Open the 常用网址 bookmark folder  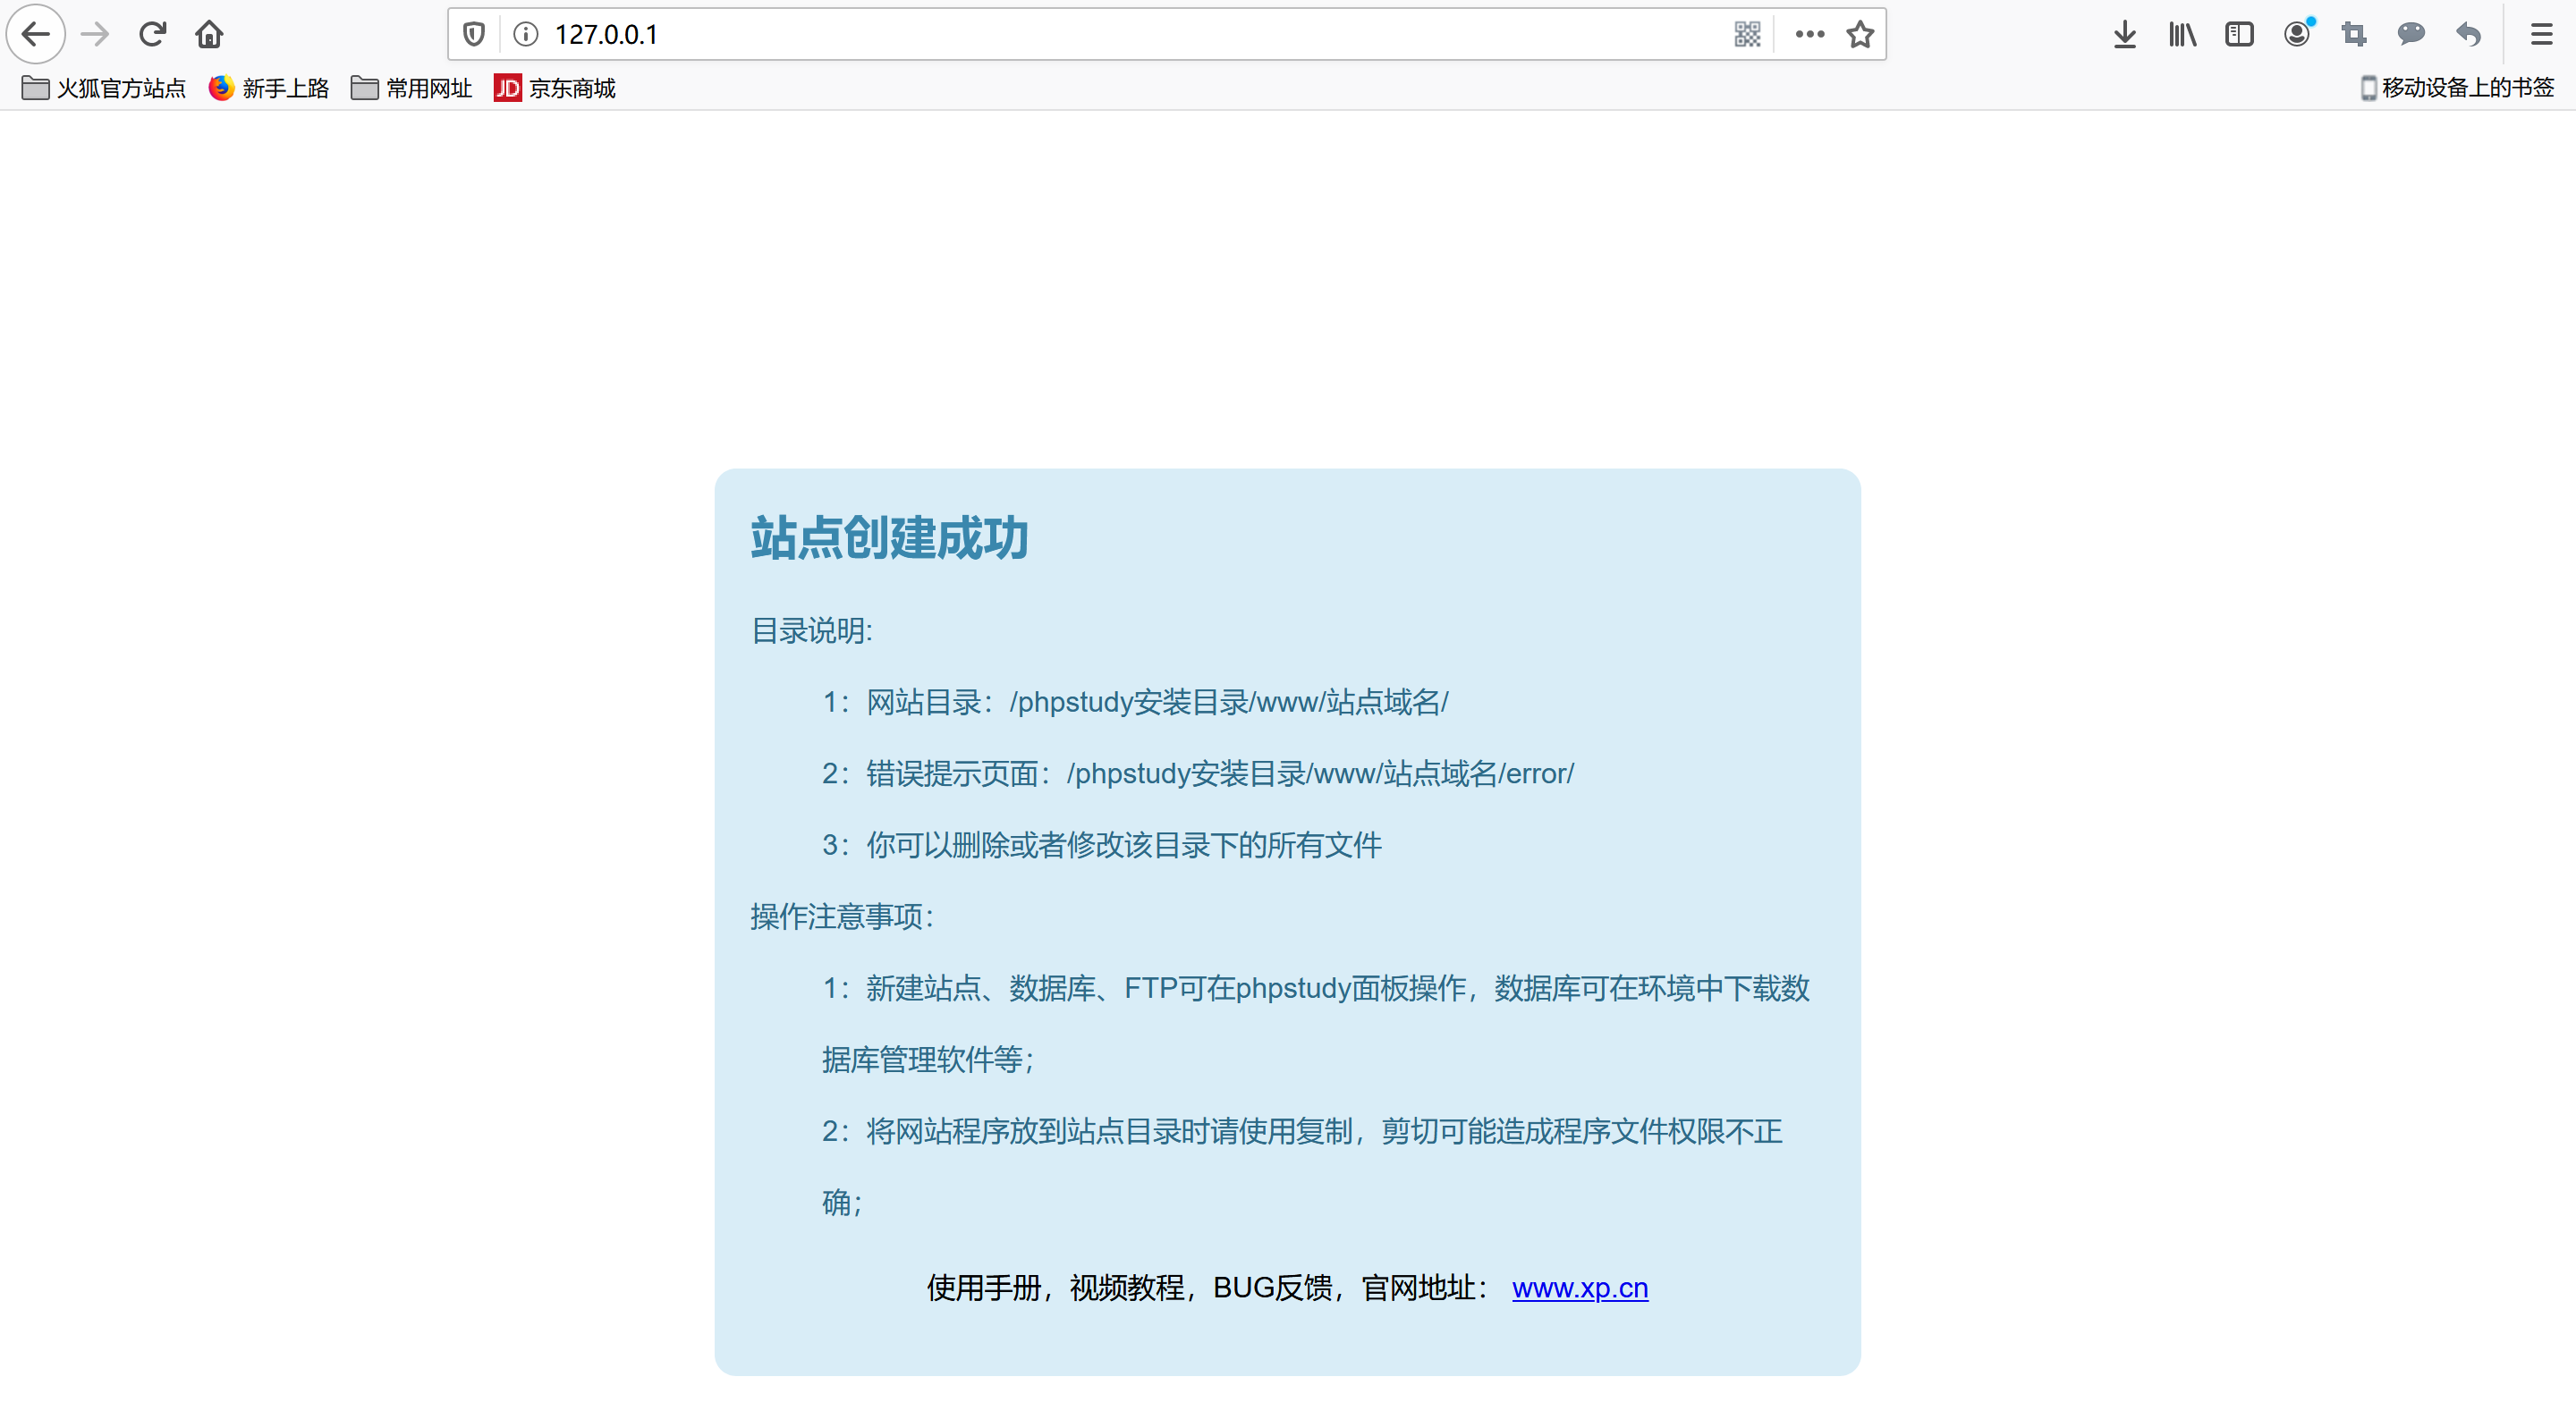click(412, 89)
